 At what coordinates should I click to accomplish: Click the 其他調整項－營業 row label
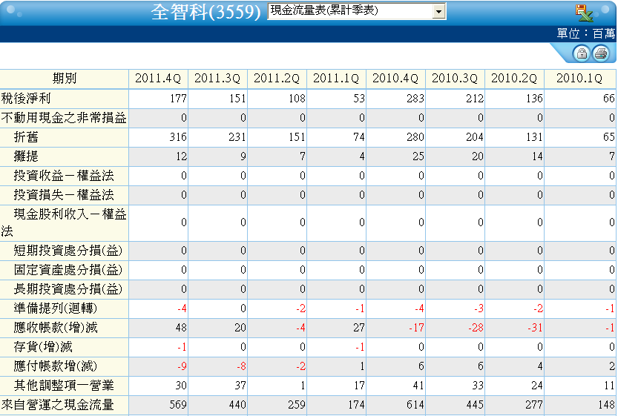(x=64, y=386)
